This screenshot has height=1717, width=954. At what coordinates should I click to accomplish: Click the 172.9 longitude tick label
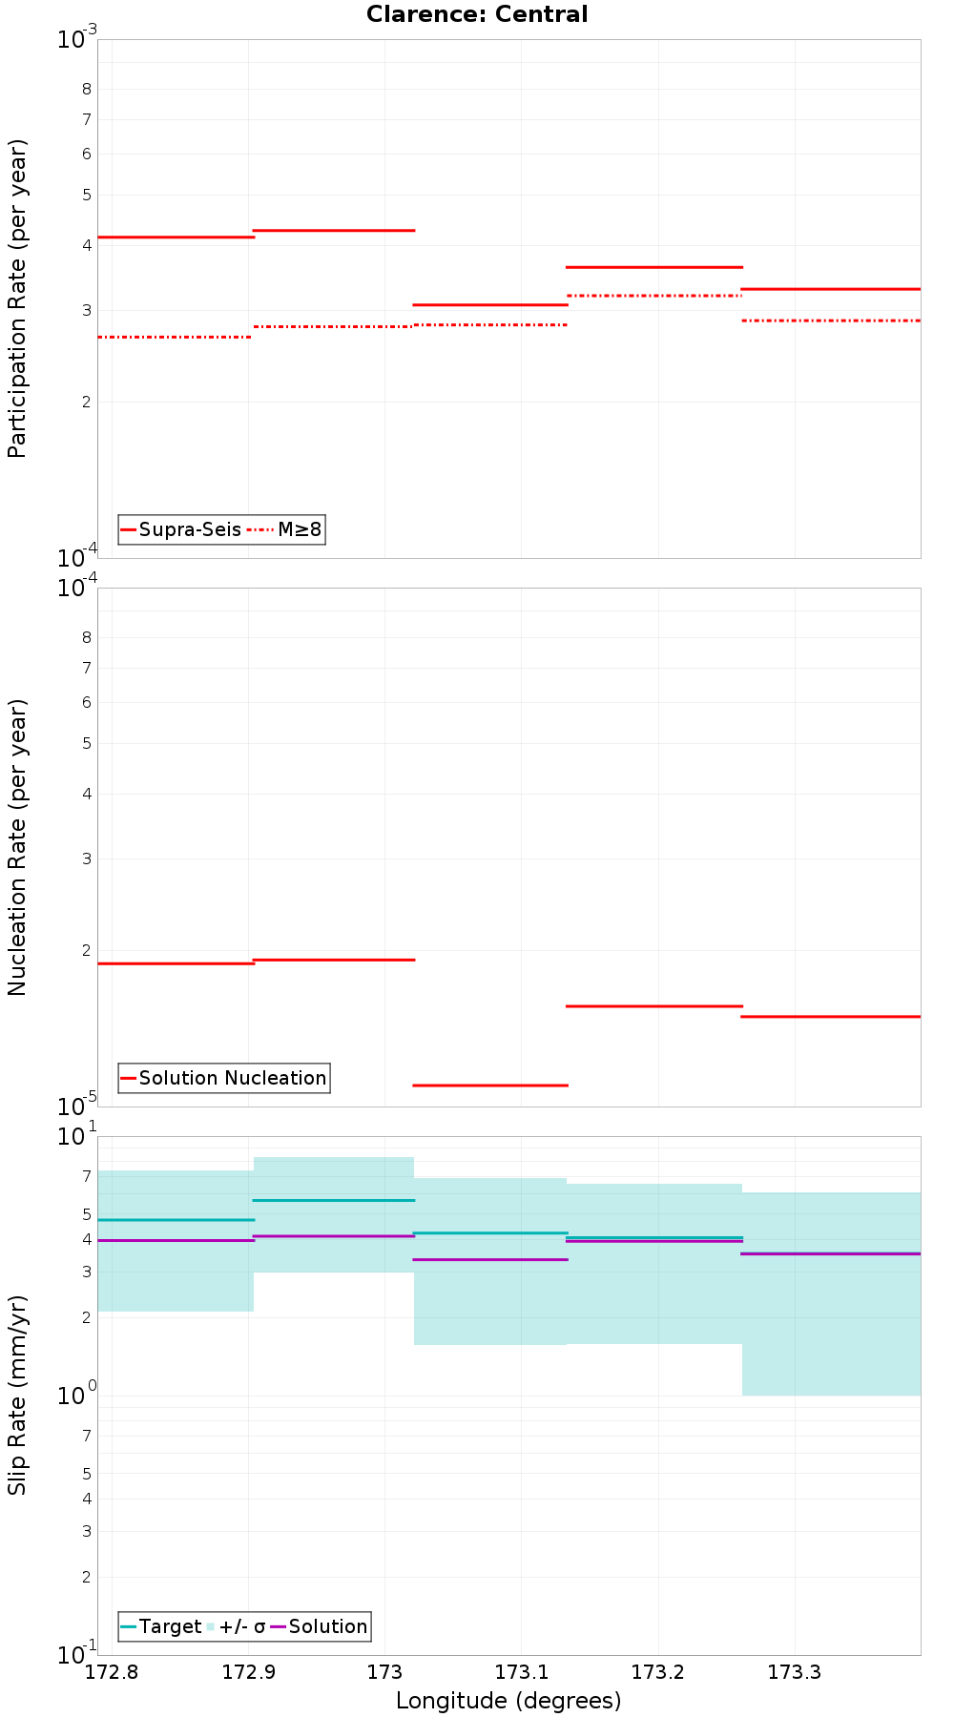249,1672
